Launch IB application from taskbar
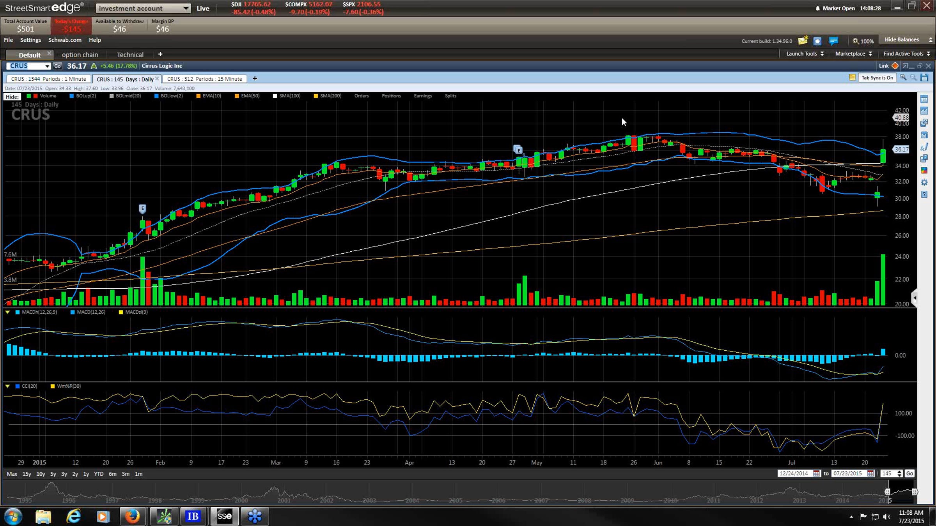936x526 pixels. (193, 516)
